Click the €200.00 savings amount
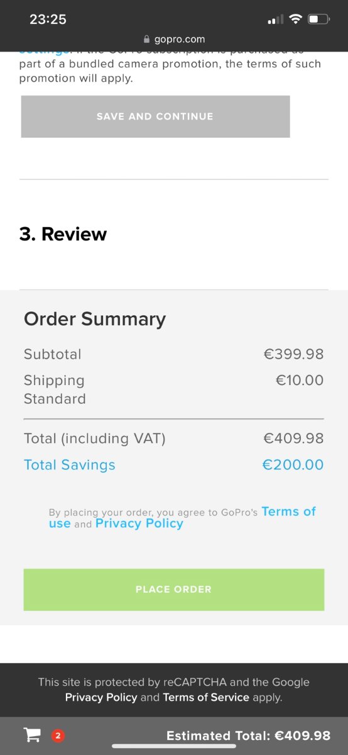348x755 pixels. pos(293,465)
